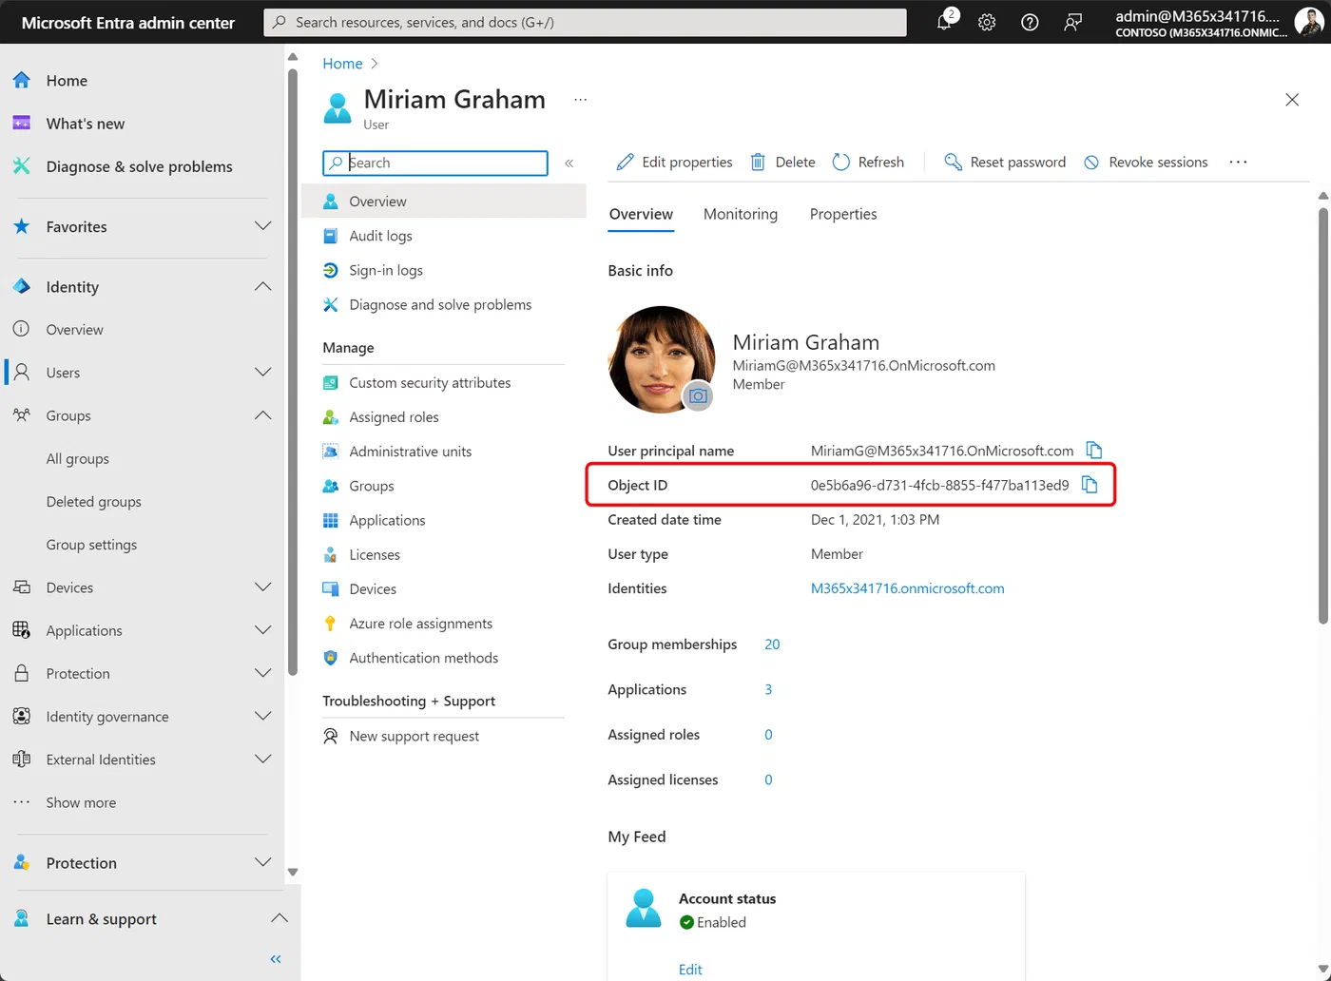Collapse the left navigation pane
The height and width of the screenshot is (981, 1331).
pos(276,959)
